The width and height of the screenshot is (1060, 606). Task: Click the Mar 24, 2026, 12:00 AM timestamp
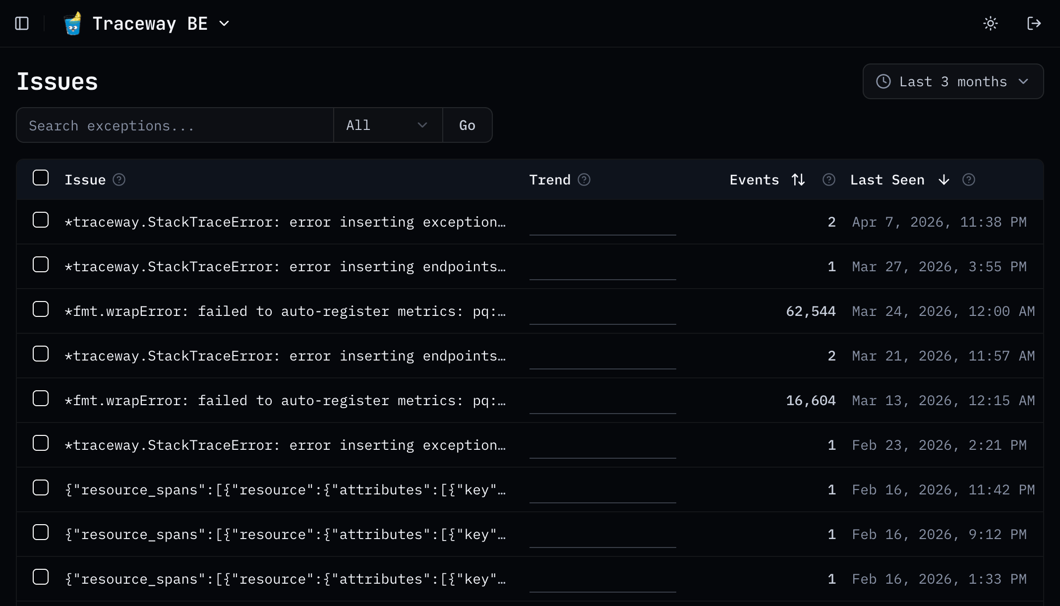tap(943, 311)
